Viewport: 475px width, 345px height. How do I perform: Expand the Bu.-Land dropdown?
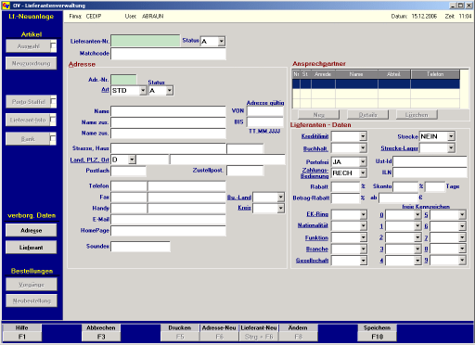[280, 197]
